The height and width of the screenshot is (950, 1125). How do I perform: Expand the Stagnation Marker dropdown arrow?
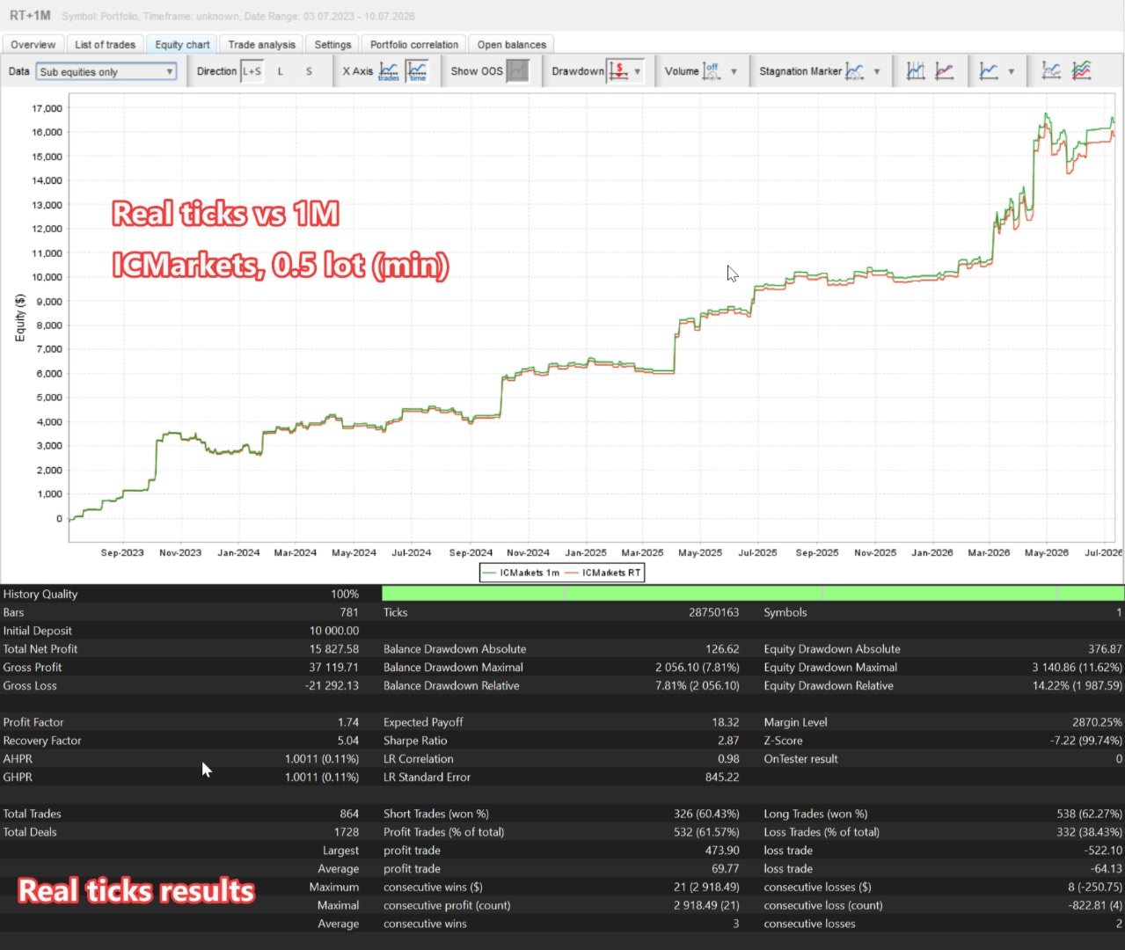(x=877, y=72)
